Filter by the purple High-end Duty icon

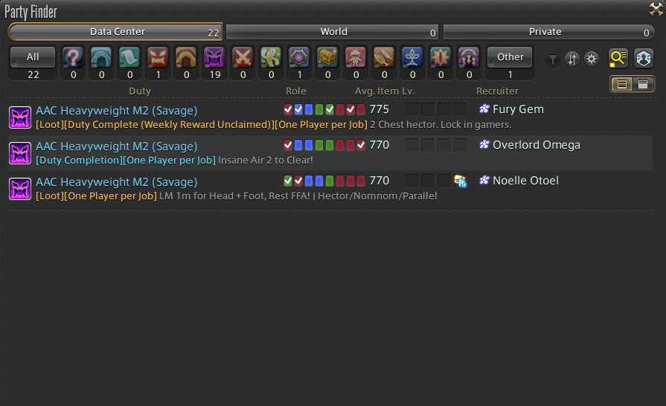(x=214, y=57)
